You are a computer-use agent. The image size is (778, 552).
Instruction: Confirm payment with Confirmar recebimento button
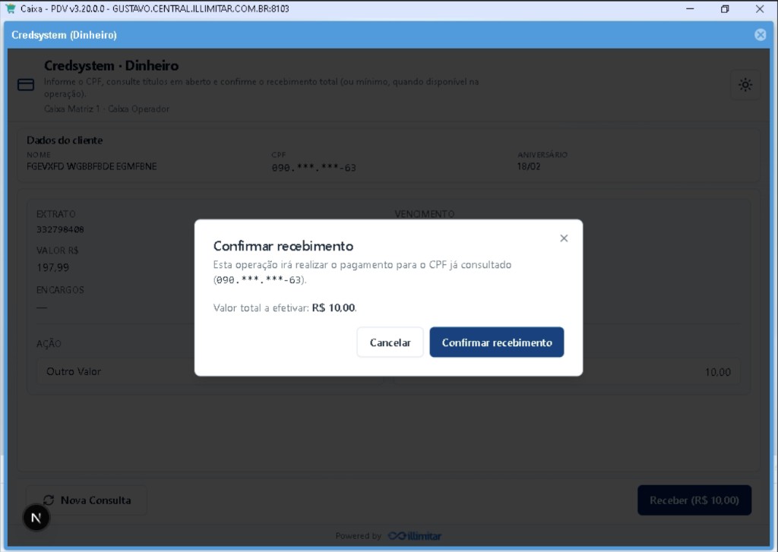pyautogui.click(x=497, y=342)
